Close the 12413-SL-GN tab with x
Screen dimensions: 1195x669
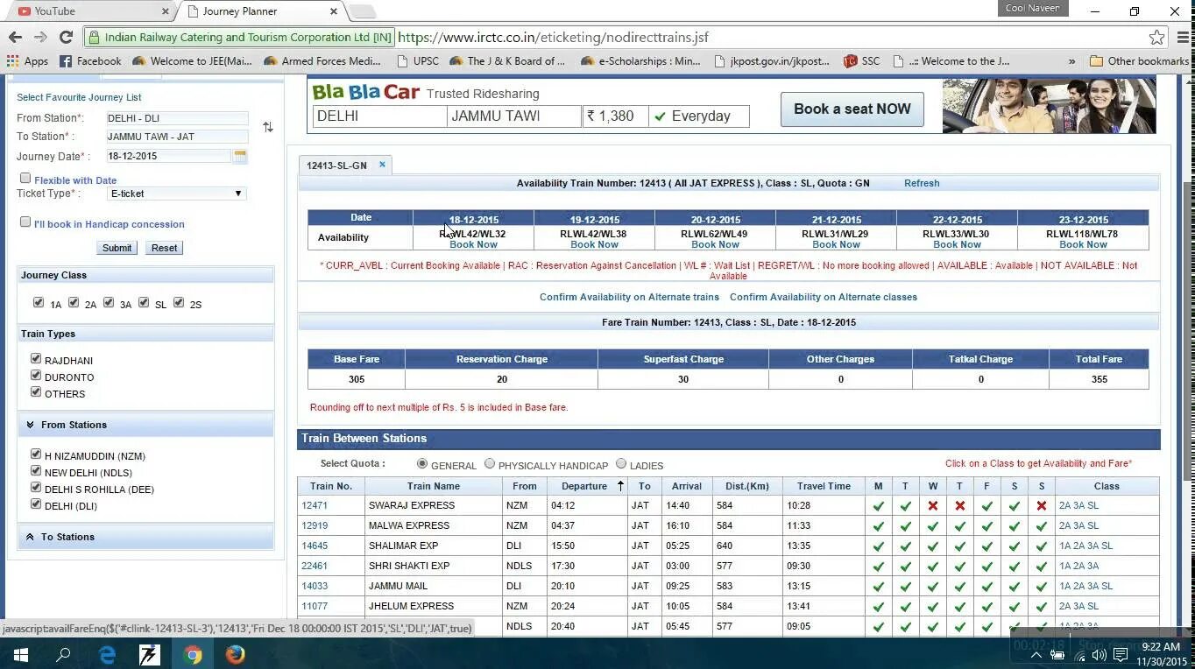pyautogui.click(x=382, y=165)
